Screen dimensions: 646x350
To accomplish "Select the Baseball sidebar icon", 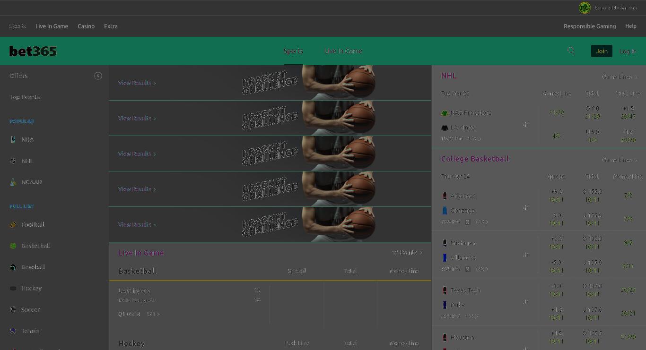I will point(13,267).
